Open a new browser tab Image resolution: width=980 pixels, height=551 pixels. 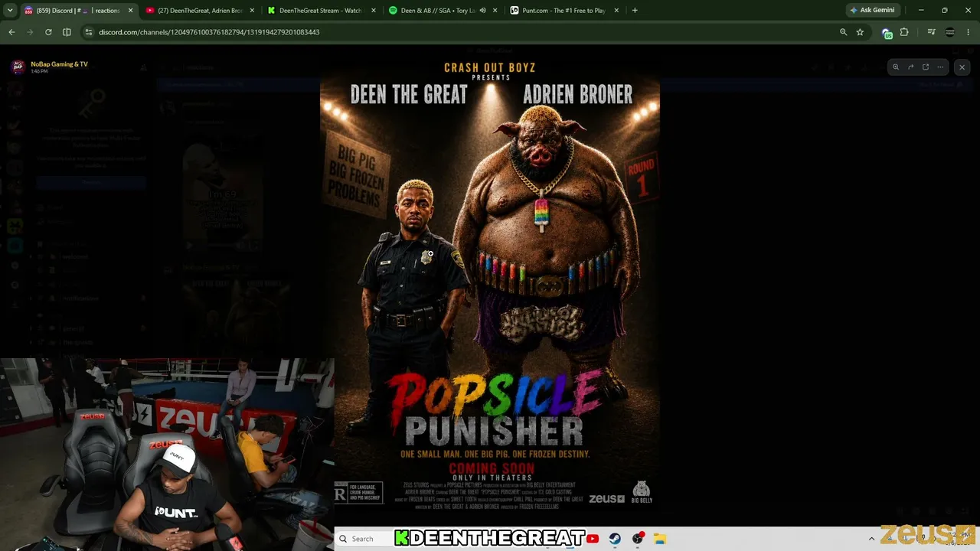point(635,11)
